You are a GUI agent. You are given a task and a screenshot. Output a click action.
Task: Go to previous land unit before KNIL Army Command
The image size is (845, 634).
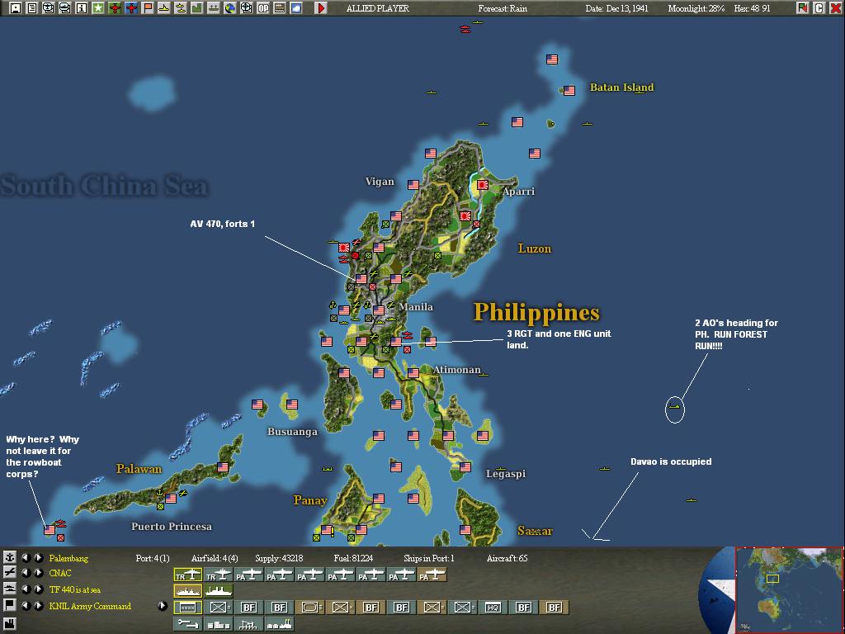coord(26,605)
